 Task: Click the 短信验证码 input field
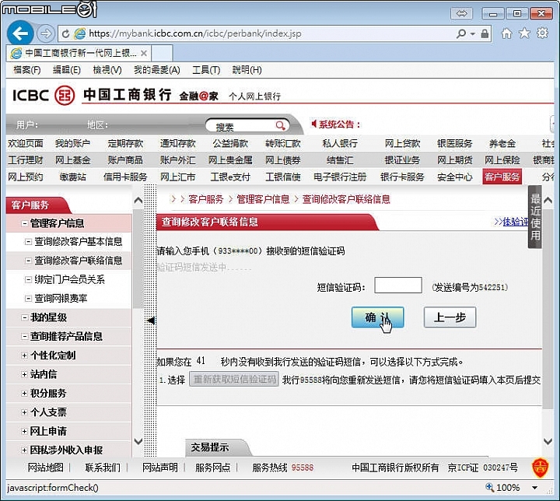[398, 286]
